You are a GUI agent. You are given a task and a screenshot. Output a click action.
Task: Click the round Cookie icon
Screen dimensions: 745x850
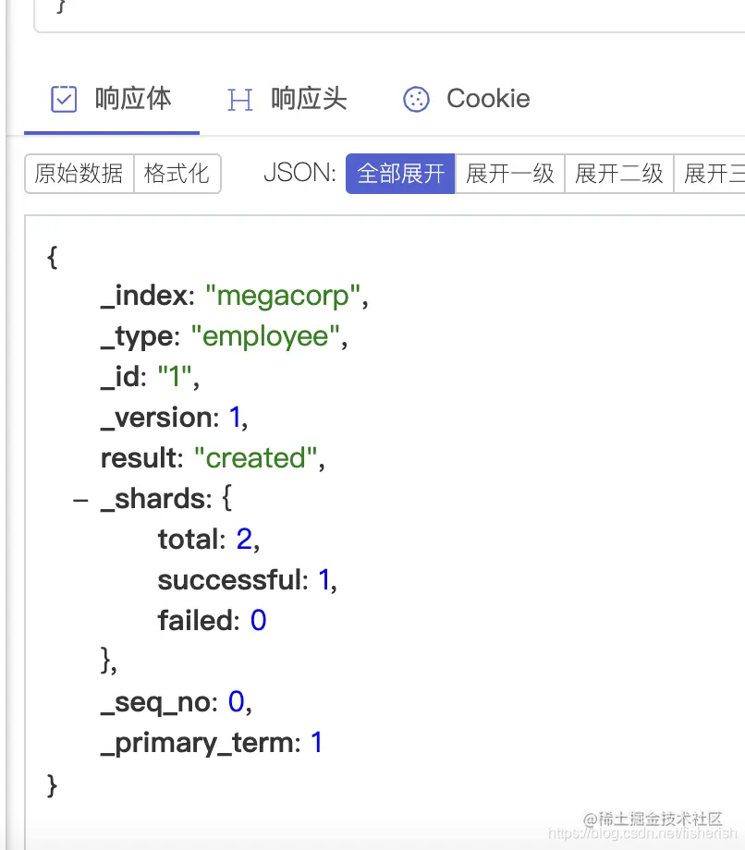pyautogui.click(x=416, y=98)
